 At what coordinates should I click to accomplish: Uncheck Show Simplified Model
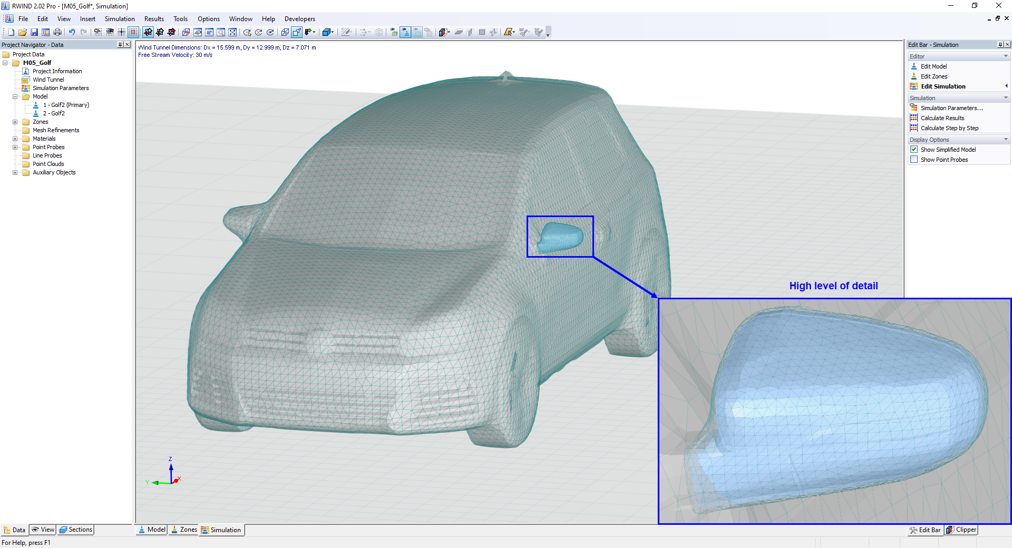pos(914,149)
